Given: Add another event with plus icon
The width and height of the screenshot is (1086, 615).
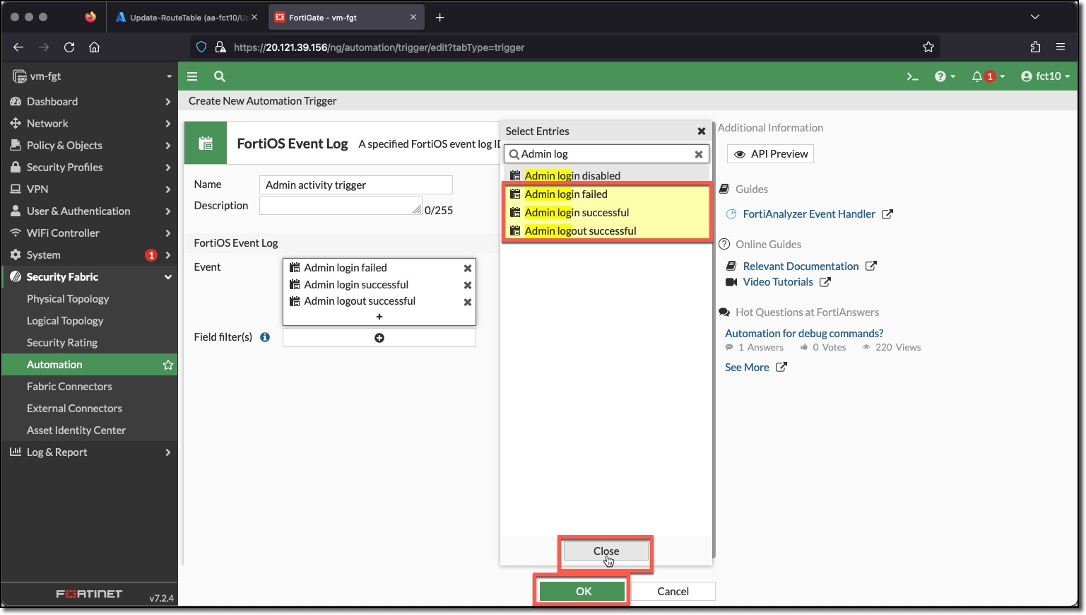Looking at the screenshot, I should click(x=379, y=317).
